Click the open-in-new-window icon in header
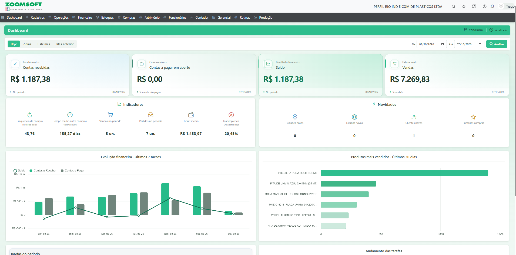516x255 pixels. click(474, 6)
